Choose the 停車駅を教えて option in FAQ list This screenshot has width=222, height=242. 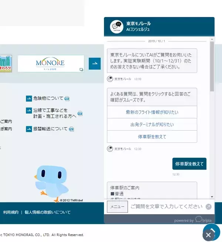pyautogui.click(x=152, y=137)
